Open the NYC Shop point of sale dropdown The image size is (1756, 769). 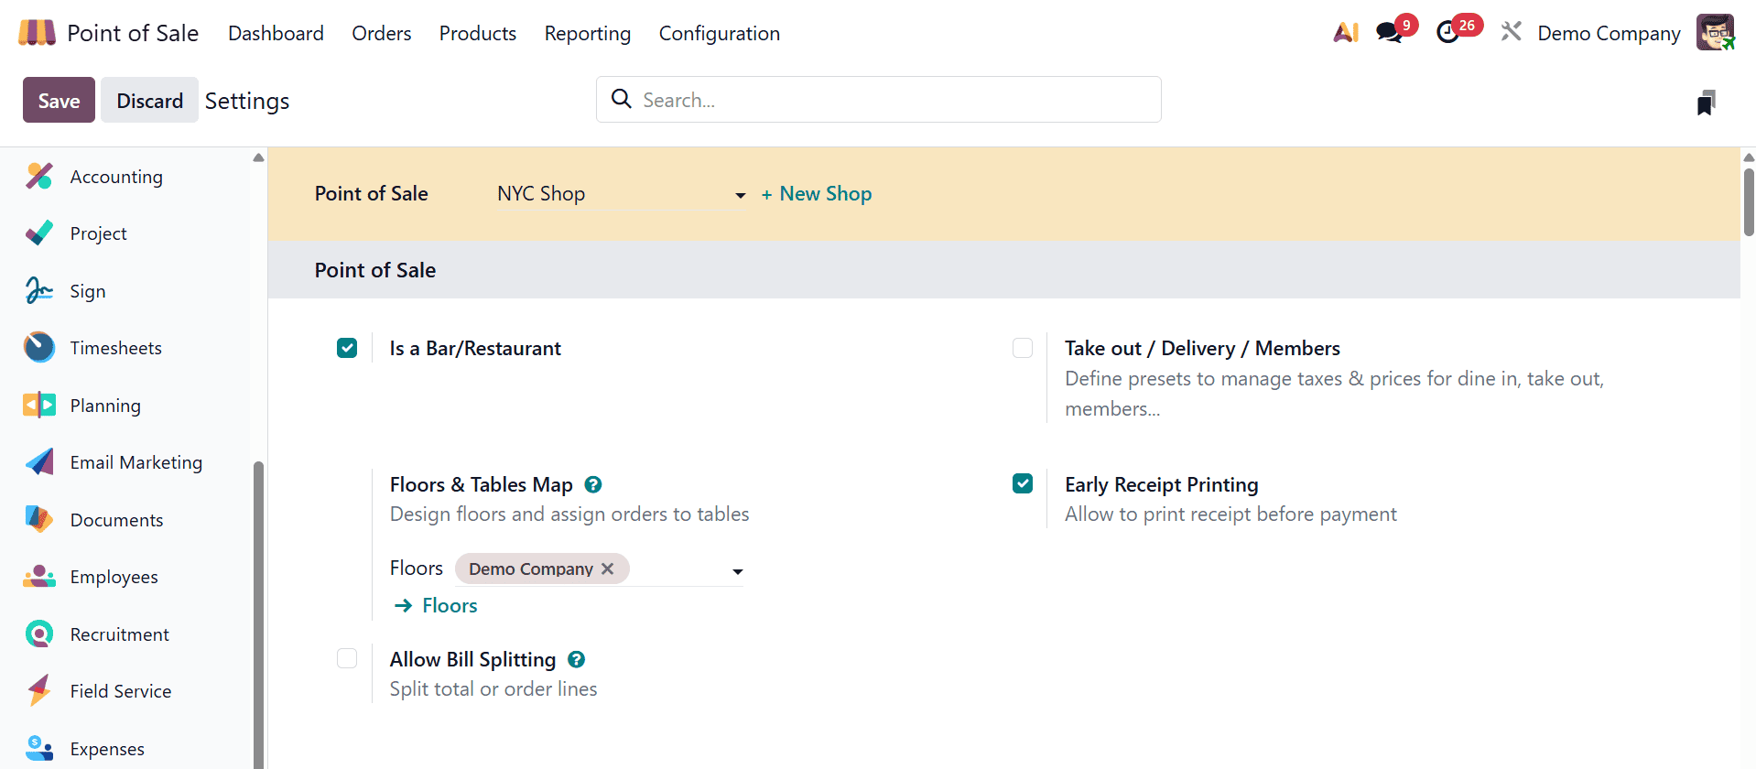click(622, 194)
